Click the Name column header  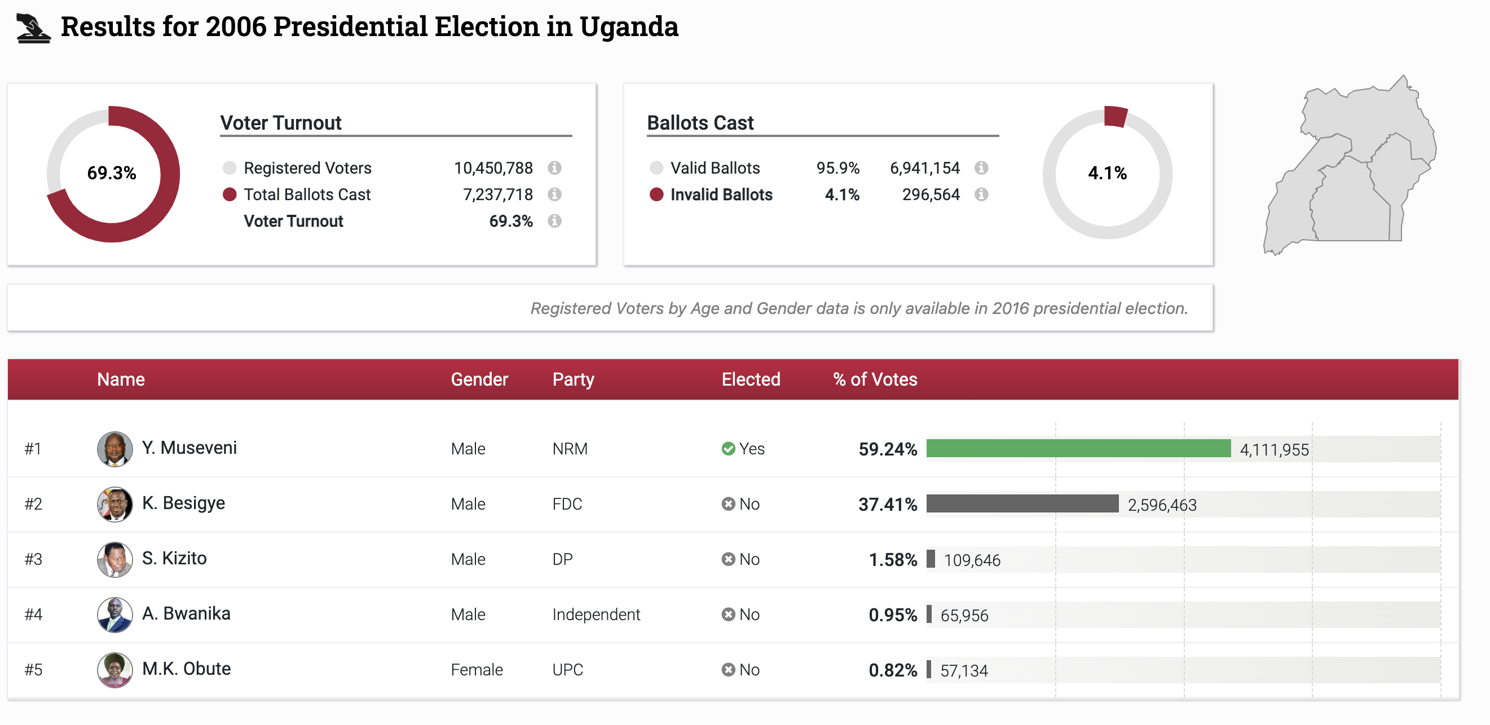121,379
